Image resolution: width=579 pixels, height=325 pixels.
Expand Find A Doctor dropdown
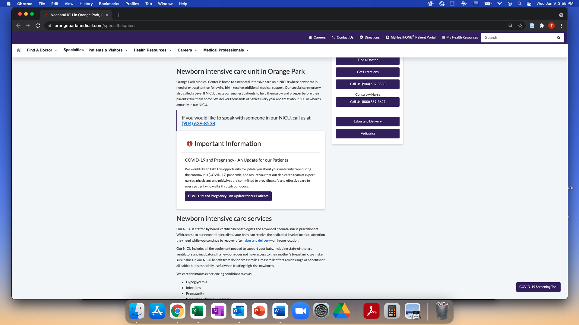click(42, 50)
